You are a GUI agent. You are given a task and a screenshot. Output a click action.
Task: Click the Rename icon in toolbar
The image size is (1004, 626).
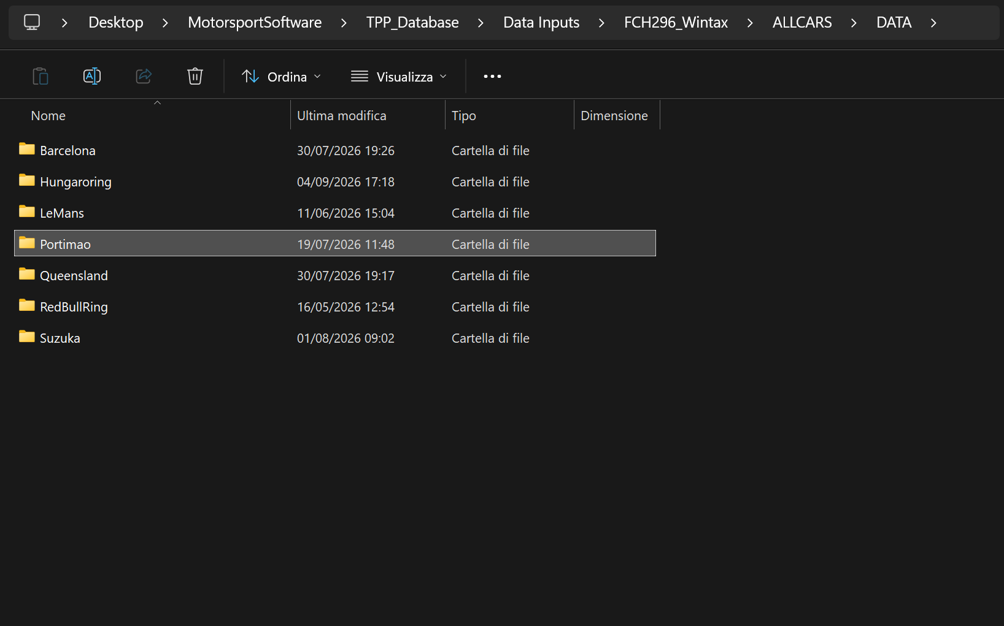pos(92,76)
